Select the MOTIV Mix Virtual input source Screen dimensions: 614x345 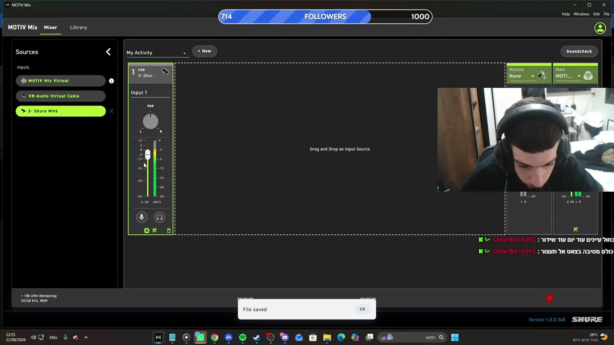point(60,80)
